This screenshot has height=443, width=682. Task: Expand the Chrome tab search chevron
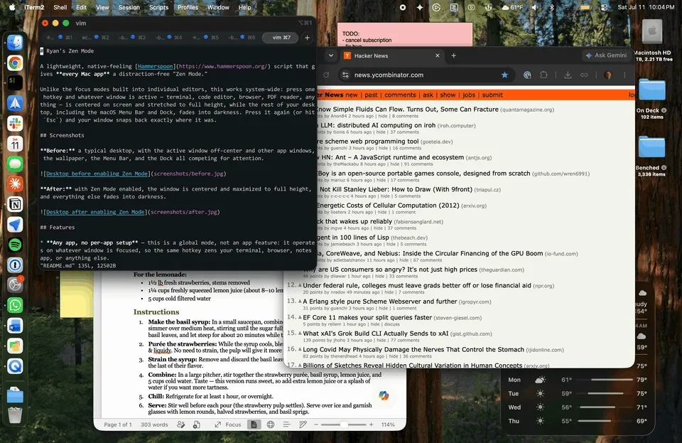tap(331, 55)
